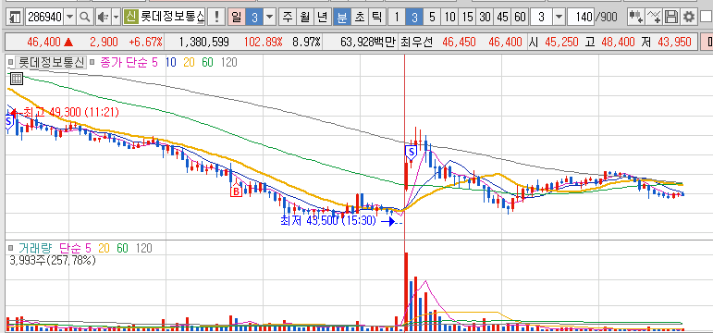Viewport: 713px width, 333px height.
Task: Click the orange 20 price moving average legend
Action: (x=190, y=63)
